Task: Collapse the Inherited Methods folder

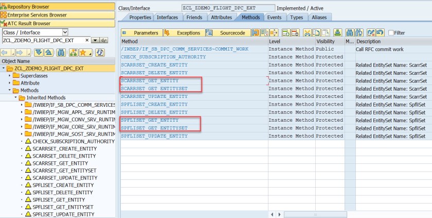Action: click(x=15, y=97)
